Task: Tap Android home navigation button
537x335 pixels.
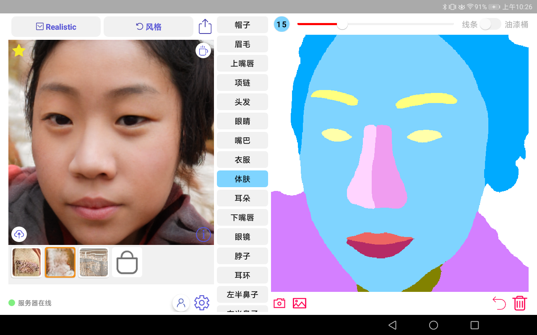Action: [x=433, y=325]
